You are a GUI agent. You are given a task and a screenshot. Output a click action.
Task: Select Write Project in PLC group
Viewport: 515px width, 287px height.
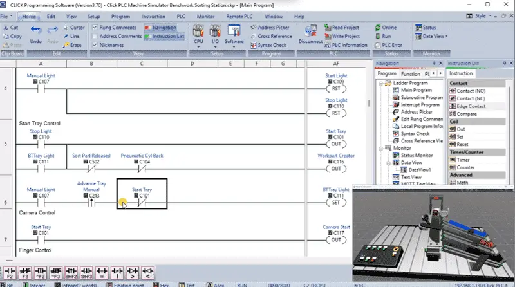pos(342,37)
